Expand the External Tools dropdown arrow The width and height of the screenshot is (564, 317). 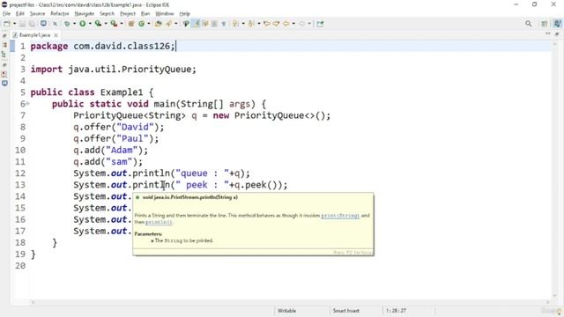[x=122, y=24]
